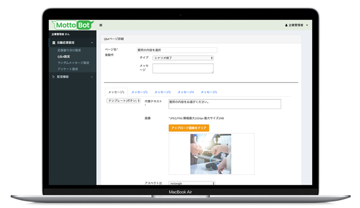Switch to the メッセージ2 tab
Screen dimensions: 360x208
click(x=139, y=92)
